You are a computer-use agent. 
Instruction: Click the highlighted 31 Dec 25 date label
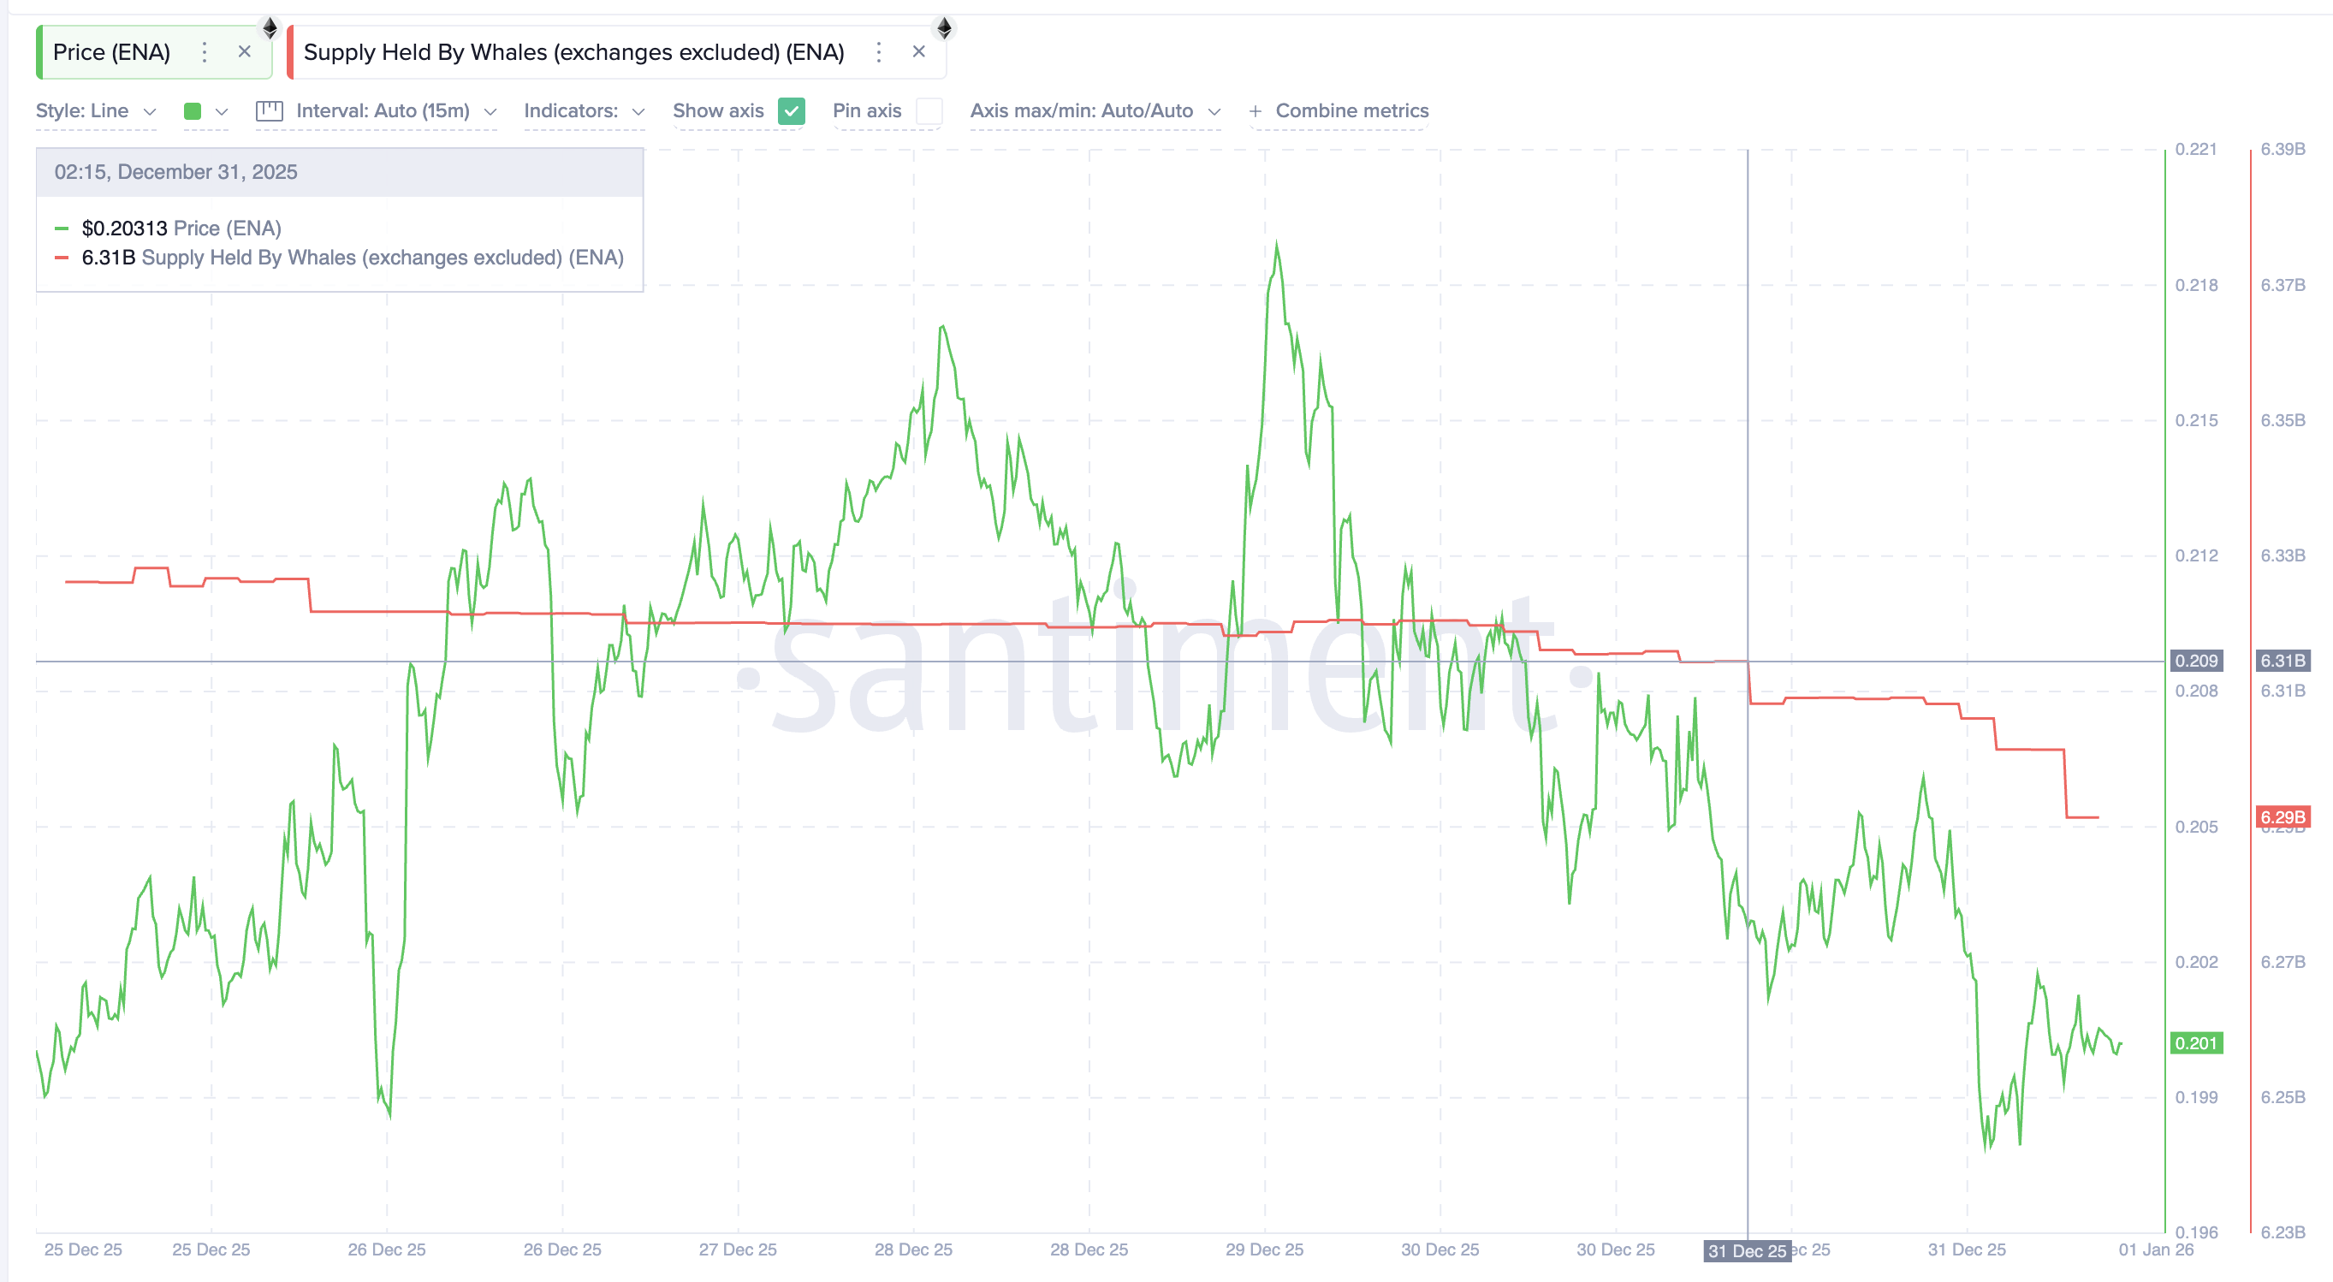1749,1249
